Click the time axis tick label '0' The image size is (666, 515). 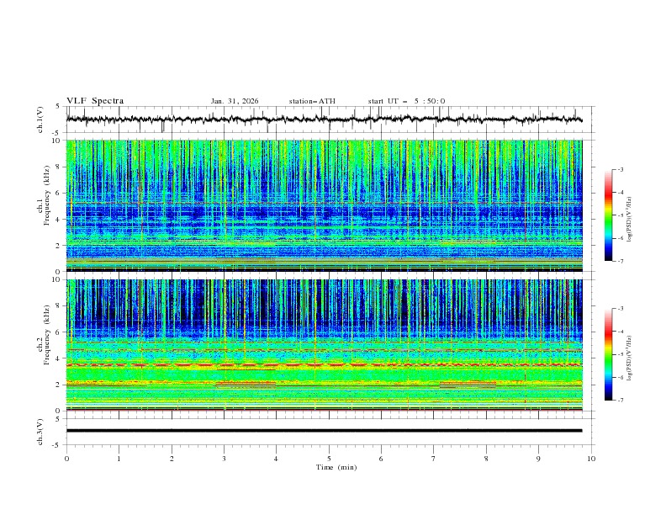pos(66,459)
